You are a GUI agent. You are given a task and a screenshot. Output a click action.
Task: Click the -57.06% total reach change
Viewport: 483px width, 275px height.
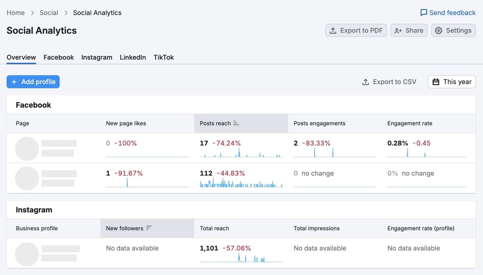click(x=237, y=248)
